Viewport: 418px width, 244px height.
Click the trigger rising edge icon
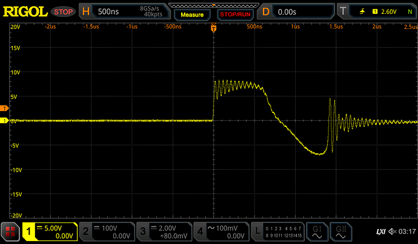click(362, 10)
